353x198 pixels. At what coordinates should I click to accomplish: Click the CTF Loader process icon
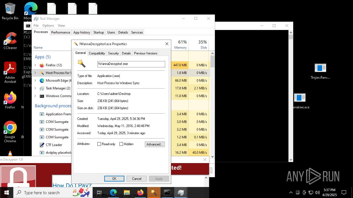click(x=42, y=145)
